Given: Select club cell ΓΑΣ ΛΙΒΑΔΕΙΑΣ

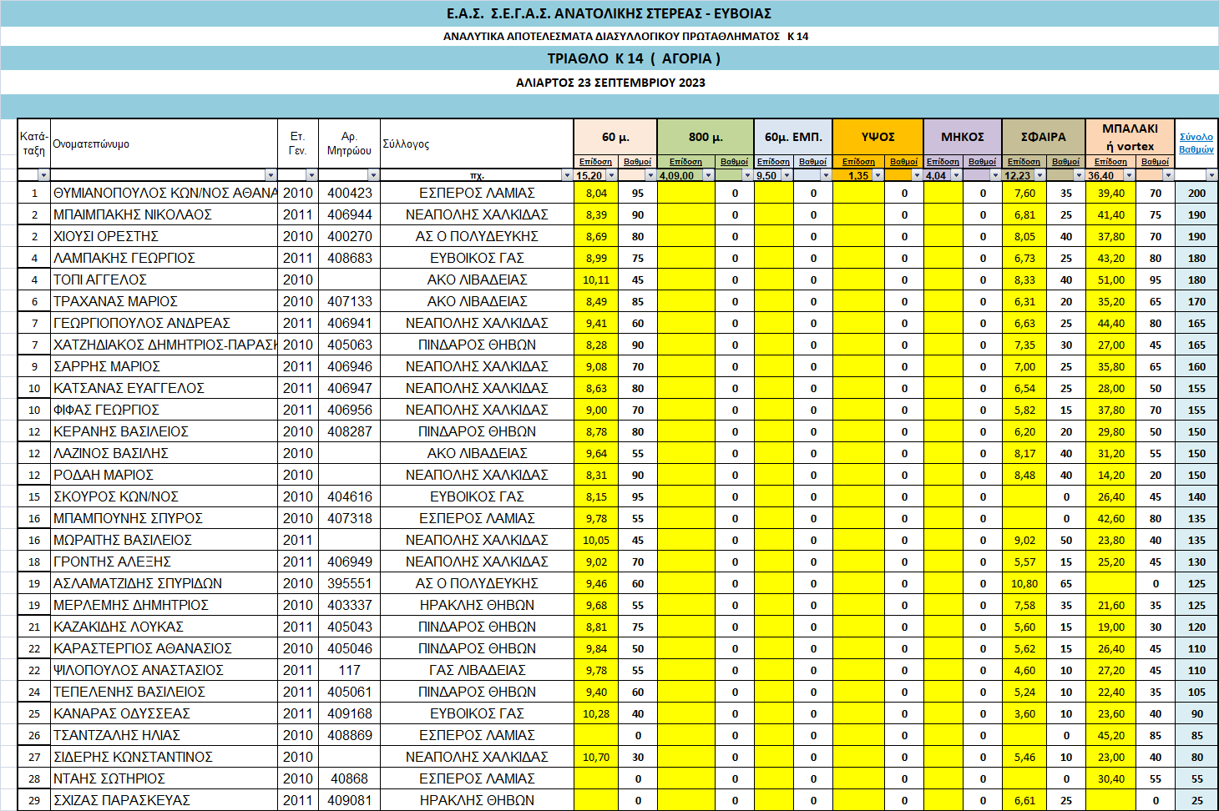Looking at the screenshot, I should 477,670.
